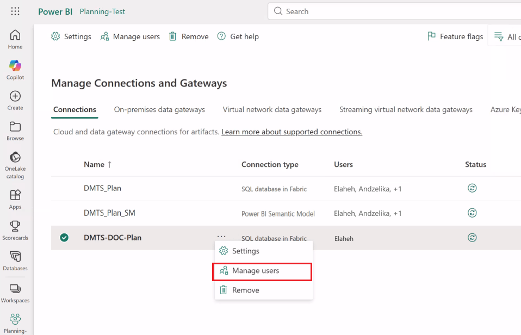Switch to On-premises data gateways tab
This screenshot has height=335, width=521.
(159, 109)
